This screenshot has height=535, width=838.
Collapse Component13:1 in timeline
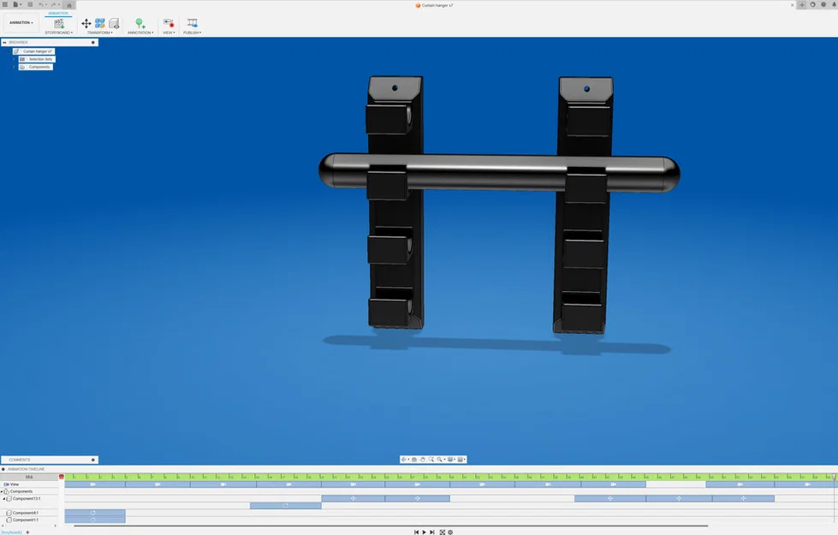pos(4,499)
